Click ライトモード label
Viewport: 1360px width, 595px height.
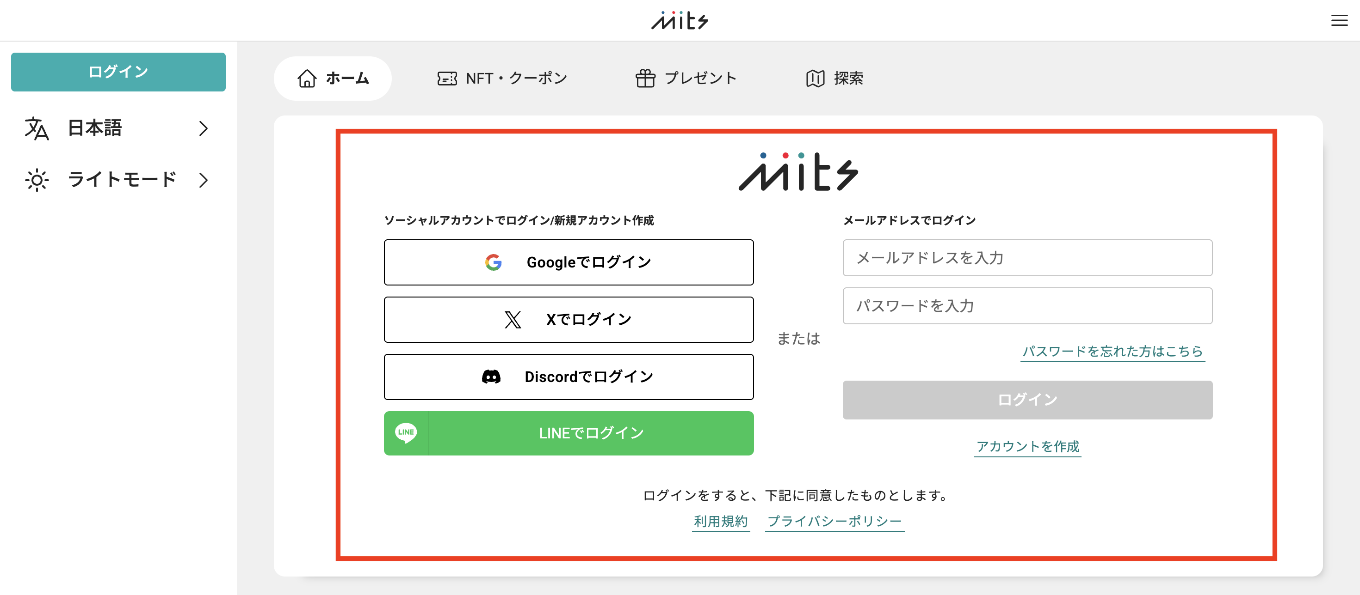(122, 180)
